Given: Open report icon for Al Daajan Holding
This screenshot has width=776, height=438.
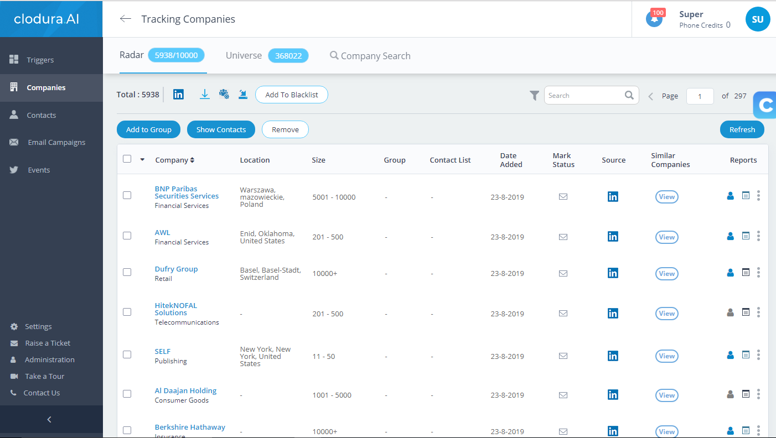Looking at the screenshot, I should 746,394.
